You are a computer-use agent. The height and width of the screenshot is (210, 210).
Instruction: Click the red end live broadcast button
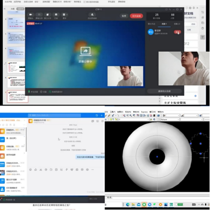[x=136, y=16]
